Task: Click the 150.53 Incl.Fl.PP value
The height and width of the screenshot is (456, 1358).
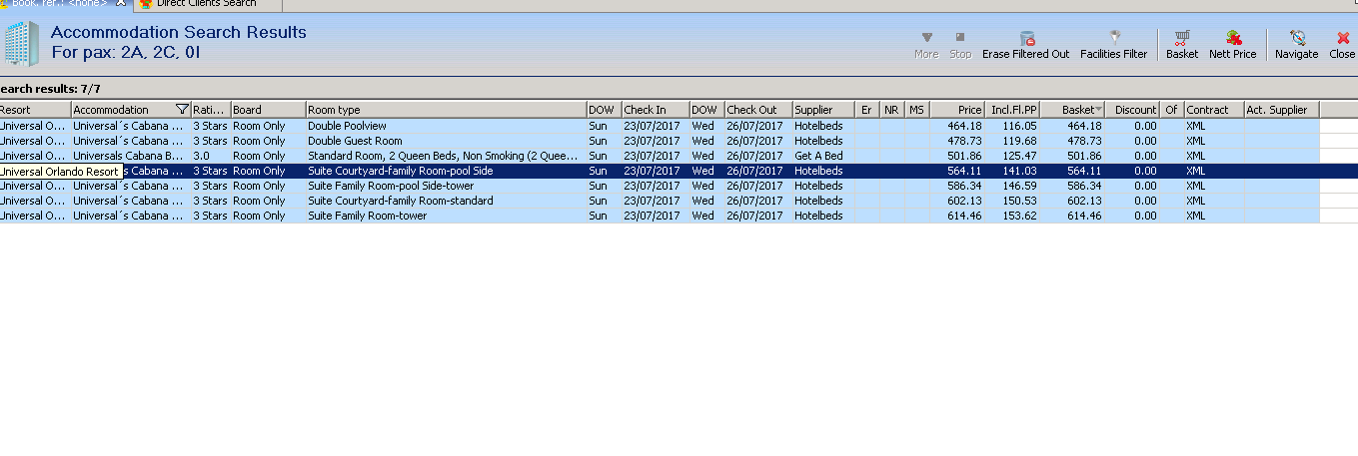Action: tap(1020, 201)
